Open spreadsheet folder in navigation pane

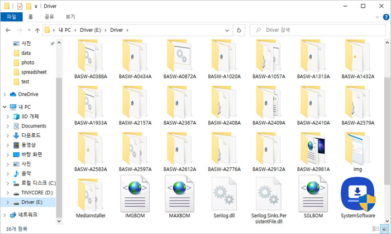(34, 72)
